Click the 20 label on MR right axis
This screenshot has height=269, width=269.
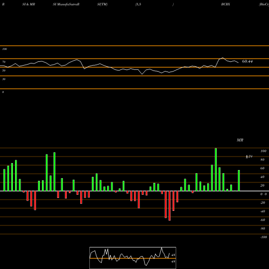(263, 186)
